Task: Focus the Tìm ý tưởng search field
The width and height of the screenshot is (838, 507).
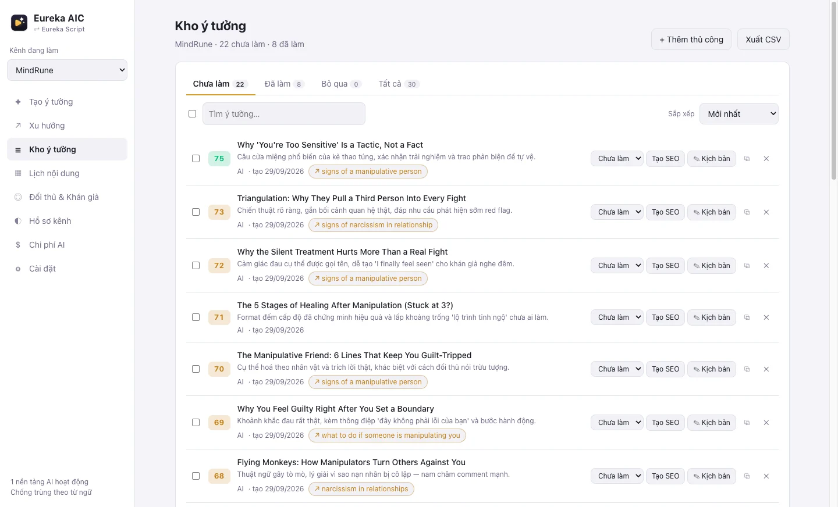Action: tap(284, 114)
